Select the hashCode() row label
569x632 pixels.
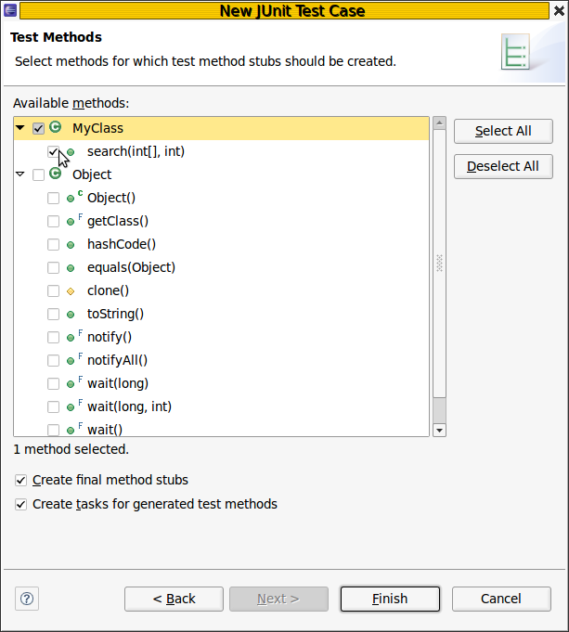click(x=122, y=244)
